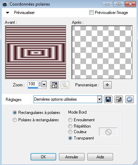Click the disabled edge color swatch

(x=108, y=132)
